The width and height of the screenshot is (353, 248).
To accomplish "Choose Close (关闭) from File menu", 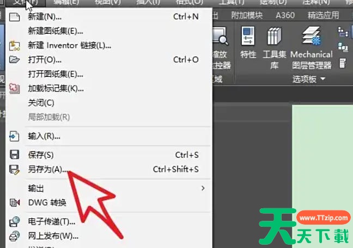I will click(x=41, y=102).
